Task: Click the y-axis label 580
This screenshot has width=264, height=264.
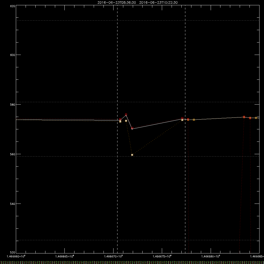Action: (x=13, y=105)
